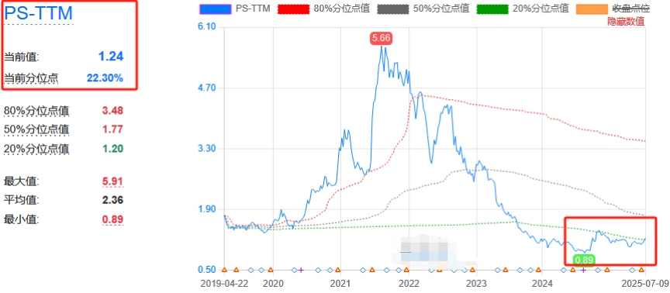Viewport: 670px width, 293px height.
Task: Click the 3.30 y-axis label
Action: click(206, 149)
